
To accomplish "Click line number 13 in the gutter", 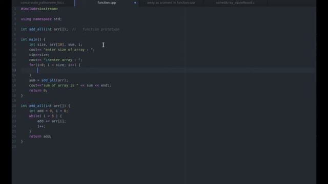I will coord(14,70).
